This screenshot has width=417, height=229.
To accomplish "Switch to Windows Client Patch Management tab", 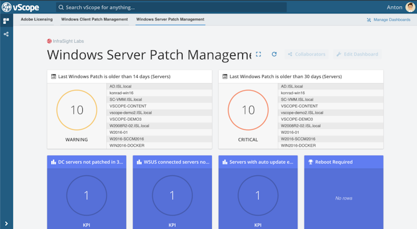I will 95,19.
